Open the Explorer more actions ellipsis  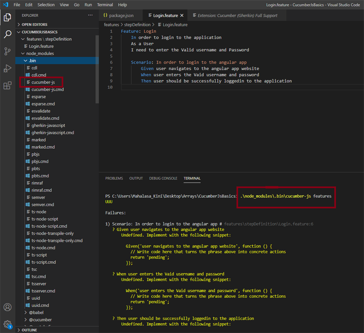90,15
